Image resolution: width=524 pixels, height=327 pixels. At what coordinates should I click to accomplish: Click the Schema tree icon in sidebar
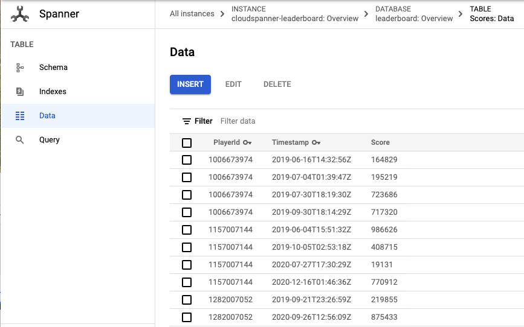[20, 68]
